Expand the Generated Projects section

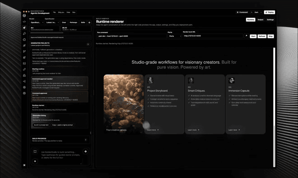tap(88, 44)
